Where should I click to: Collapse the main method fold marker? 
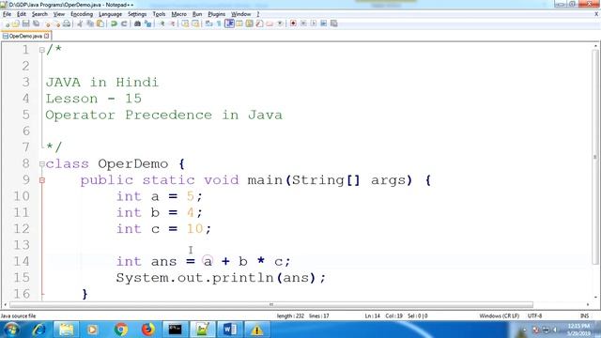pyautogui.click(x=41, y=180)
